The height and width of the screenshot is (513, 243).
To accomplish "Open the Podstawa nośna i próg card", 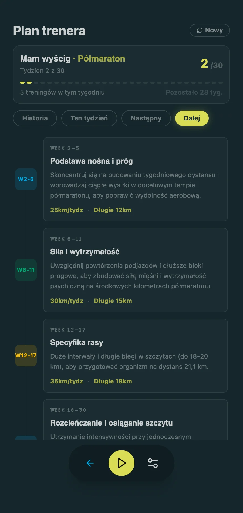I will point(136,179).
